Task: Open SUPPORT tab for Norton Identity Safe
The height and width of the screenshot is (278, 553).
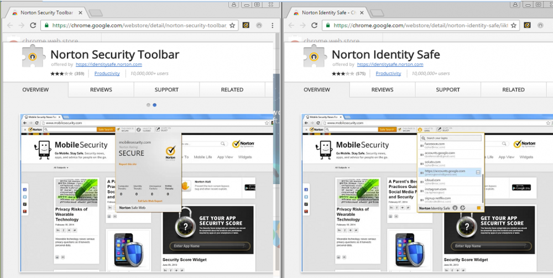Action: tap(448, 90)
